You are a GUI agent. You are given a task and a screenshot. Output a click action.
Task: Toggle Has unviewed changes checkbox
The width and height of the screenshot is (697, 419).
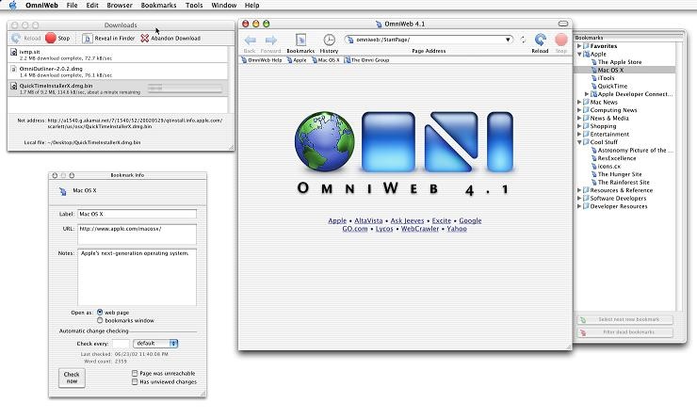(x=135, y=381)
